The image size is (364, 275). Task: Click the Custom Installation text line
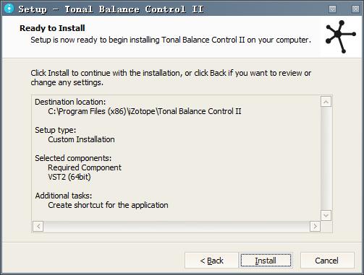(81, 139)
